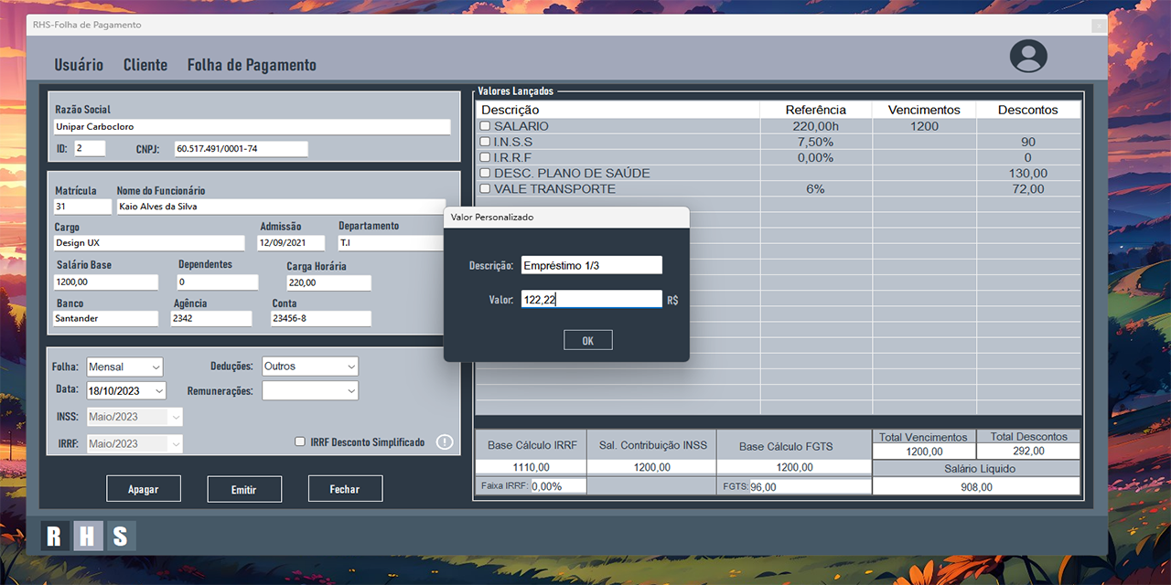Click the RHS logo at bottom left

(88, 537)
